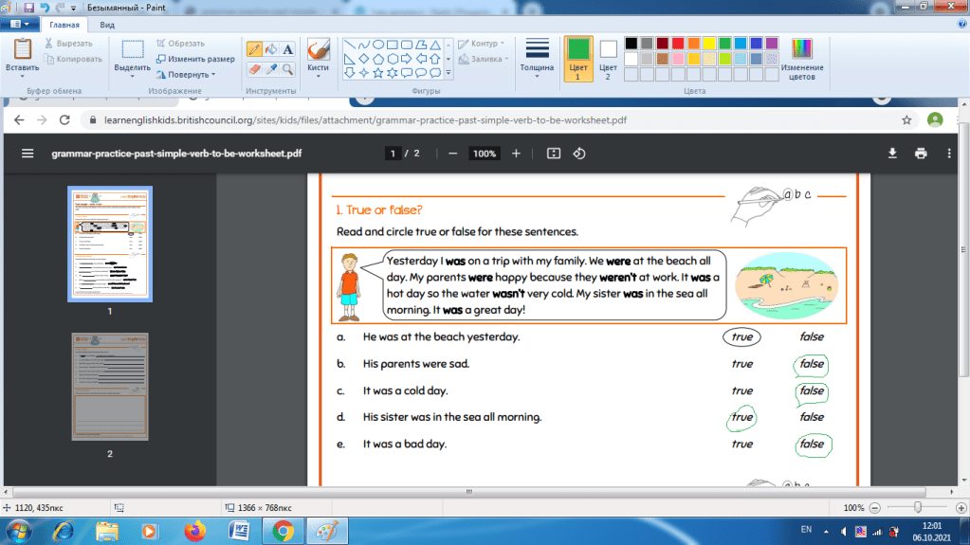Choose the Text tool
Image resolution: width=970 pixels, height=545 pixels.
pos(288,49)
